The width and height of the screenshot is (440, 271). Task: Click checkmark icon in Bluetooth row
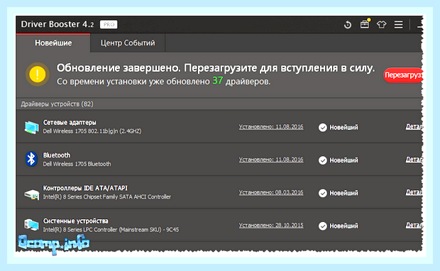click(x=323, y=160)
